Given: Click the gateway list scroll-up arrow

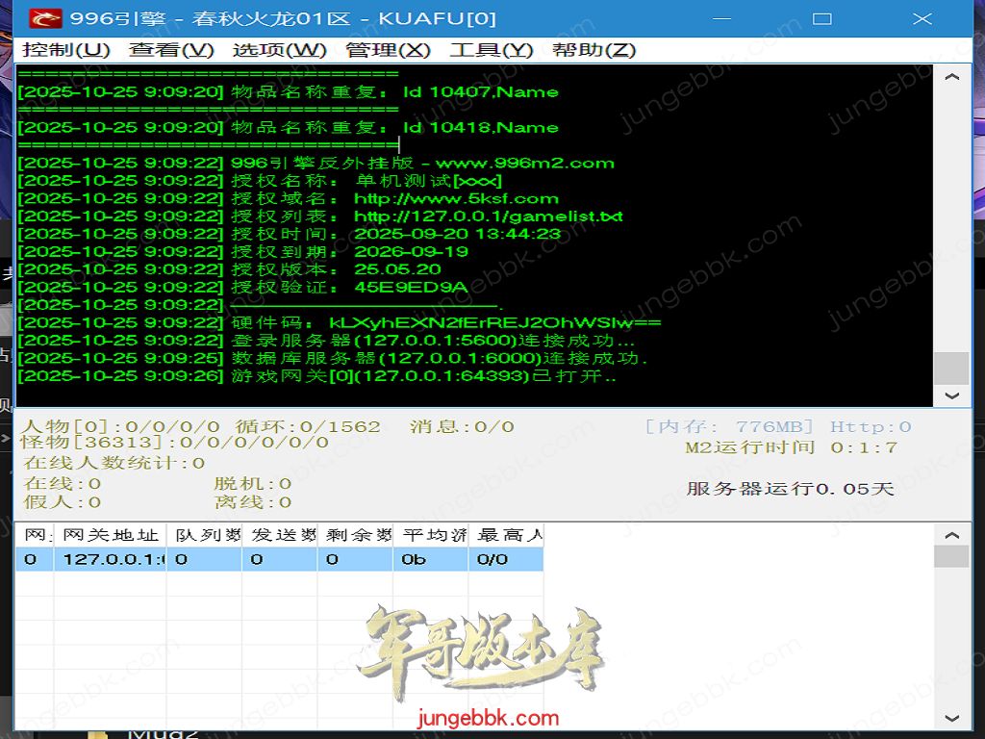Looking at the screenshot, I should [x=951, y=535].
